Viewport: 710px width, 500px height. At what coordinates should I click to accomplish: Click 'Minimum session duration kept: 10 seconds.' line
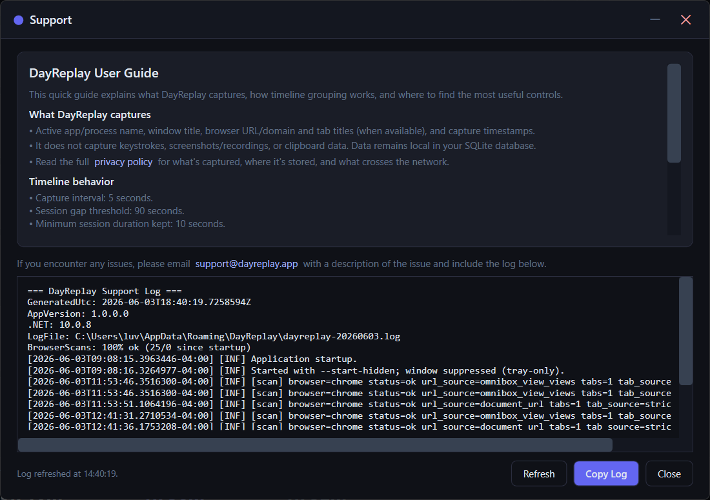pos(127,224)
